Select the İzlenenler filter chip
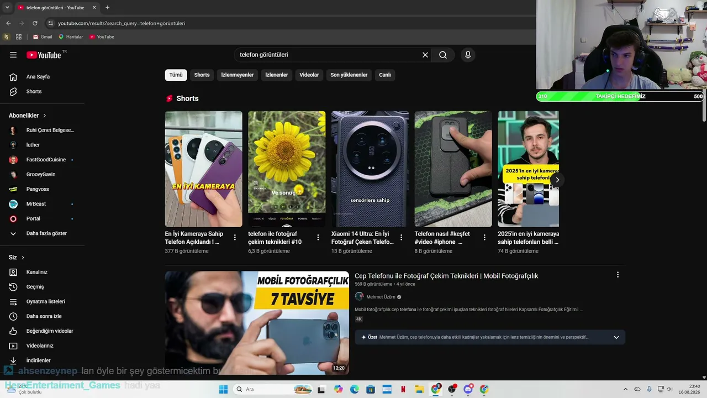The image size is (707, 398). (277, 75)
